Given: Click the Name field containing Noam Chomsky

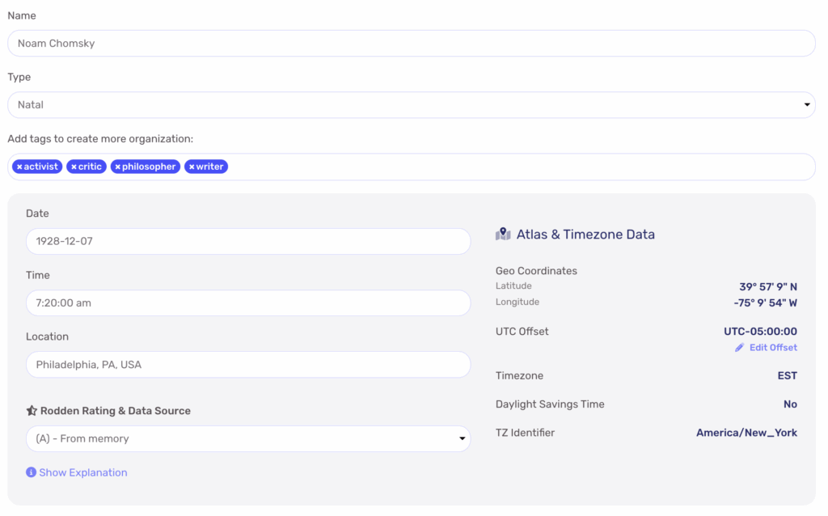Looking at the screenshot, I should tap(411, 44).
